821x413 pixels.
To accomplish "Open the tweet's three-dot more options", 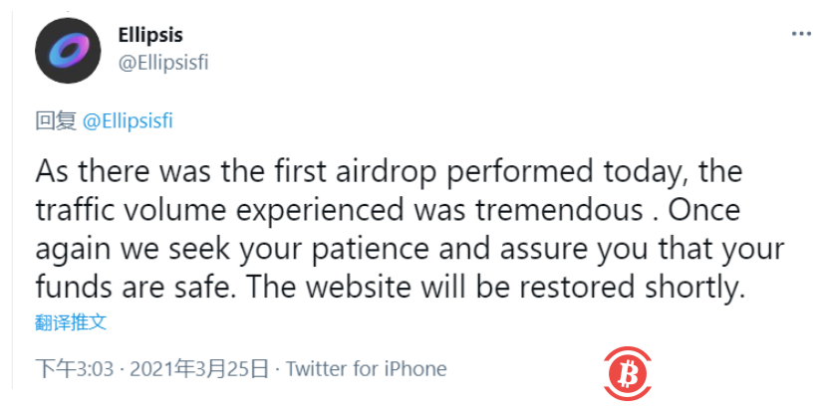I will (x=801, y=33).
